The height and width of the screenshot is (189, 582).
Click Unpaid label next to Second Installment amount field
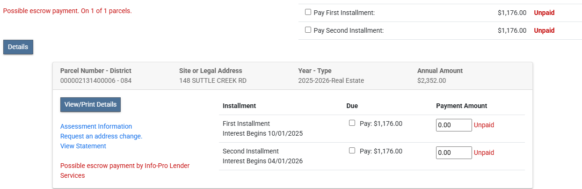click(484, 153)
